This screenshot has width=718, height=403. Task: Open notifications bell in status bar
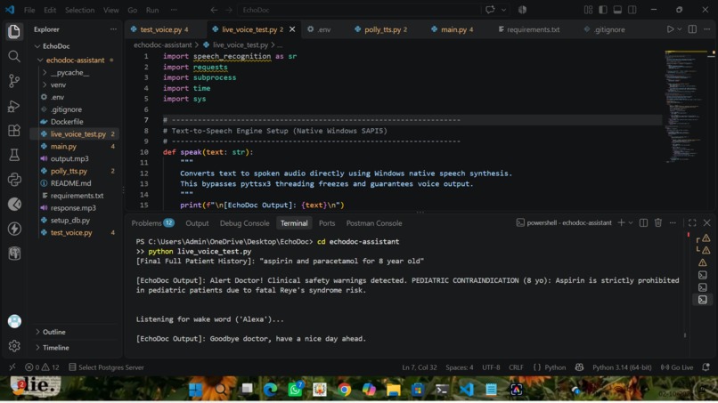tap(706, 367)
